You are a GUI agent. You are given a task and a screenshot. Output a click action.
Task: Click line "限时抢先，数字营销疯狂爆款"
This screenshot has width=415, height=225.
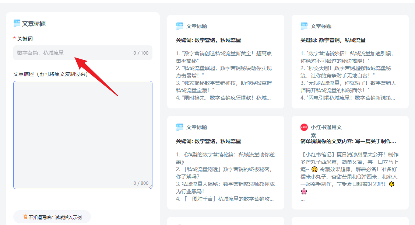point(224,98)
